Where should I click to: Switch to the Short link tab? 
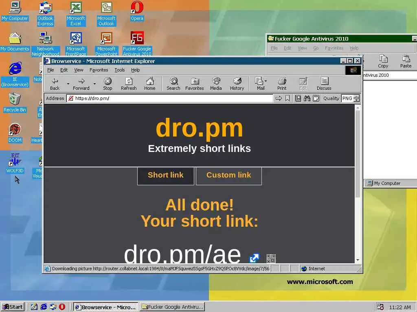tap(166, 175)
